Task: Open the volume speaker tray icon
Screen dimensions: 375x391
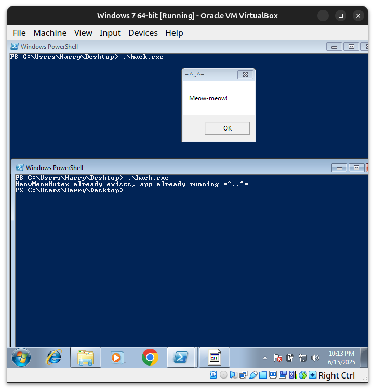Action: point(315,358)
